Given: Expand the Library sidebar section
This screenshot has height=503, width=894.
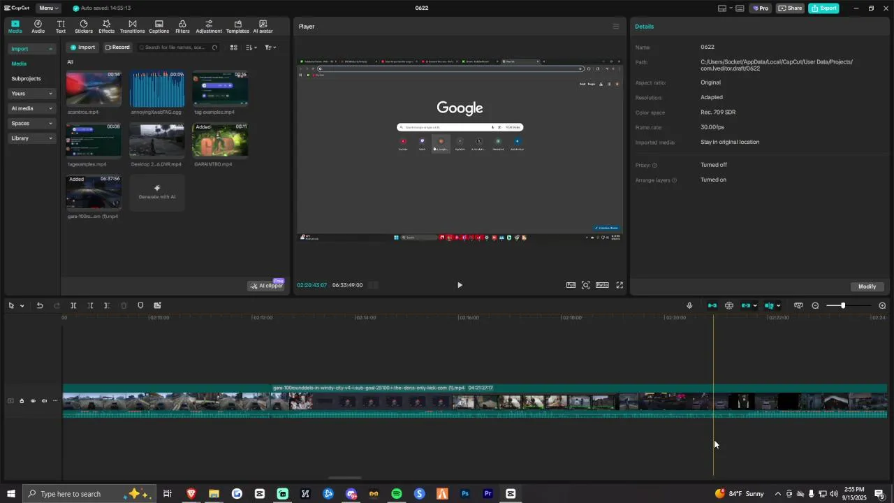Looking at the screenshot, I should [x=32, y=138].
